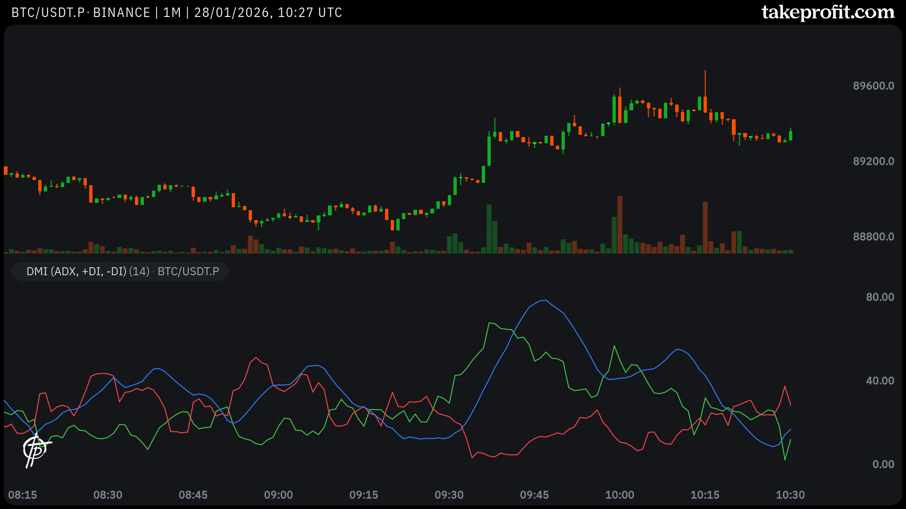This screenshot has height=509, width=906.
Task: Select the DMI (ADX, +DI, -DI) indicator label
Action: tap(76, 271)
